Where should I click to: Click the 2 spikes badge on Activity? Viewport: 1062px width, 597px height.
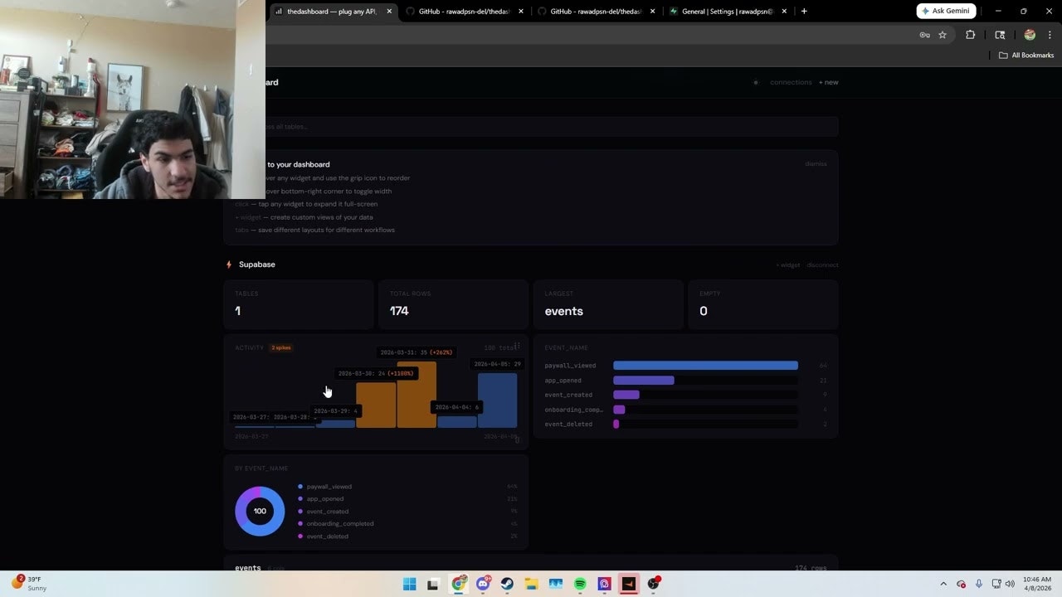tap(281, 347)
